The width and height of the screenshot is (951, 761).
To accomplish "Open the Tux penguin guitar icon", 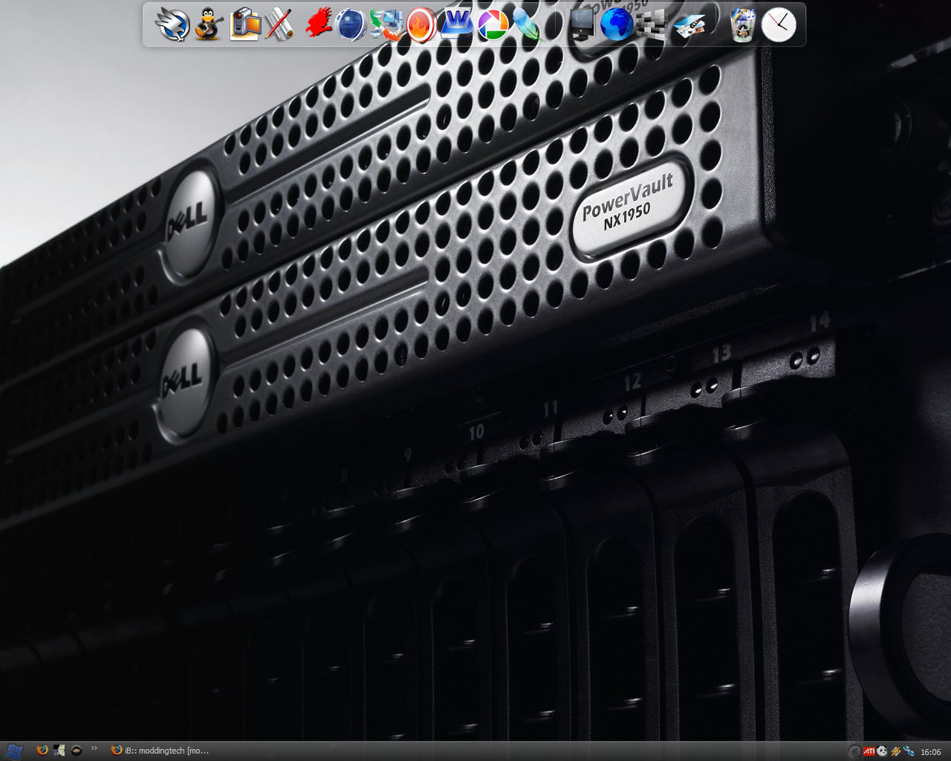I will tap(209, 25).
